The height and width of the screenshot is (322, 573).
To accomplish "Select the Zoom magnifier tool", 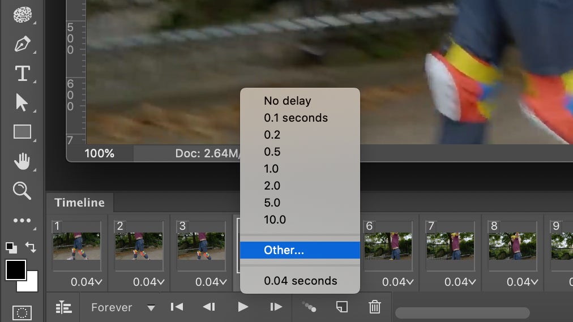I will 22,191.
